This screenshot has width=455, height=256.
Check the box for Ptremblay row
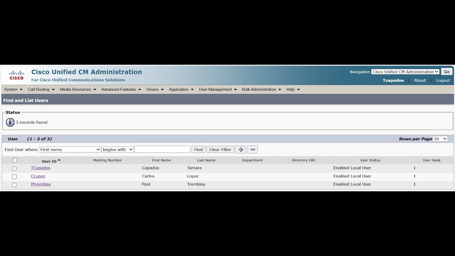click(15, 185)
